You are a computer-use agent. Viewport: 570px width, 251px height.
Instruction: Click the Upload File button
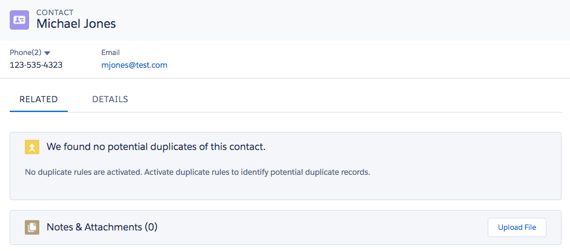pyautogui.click(x=517, y=227)
